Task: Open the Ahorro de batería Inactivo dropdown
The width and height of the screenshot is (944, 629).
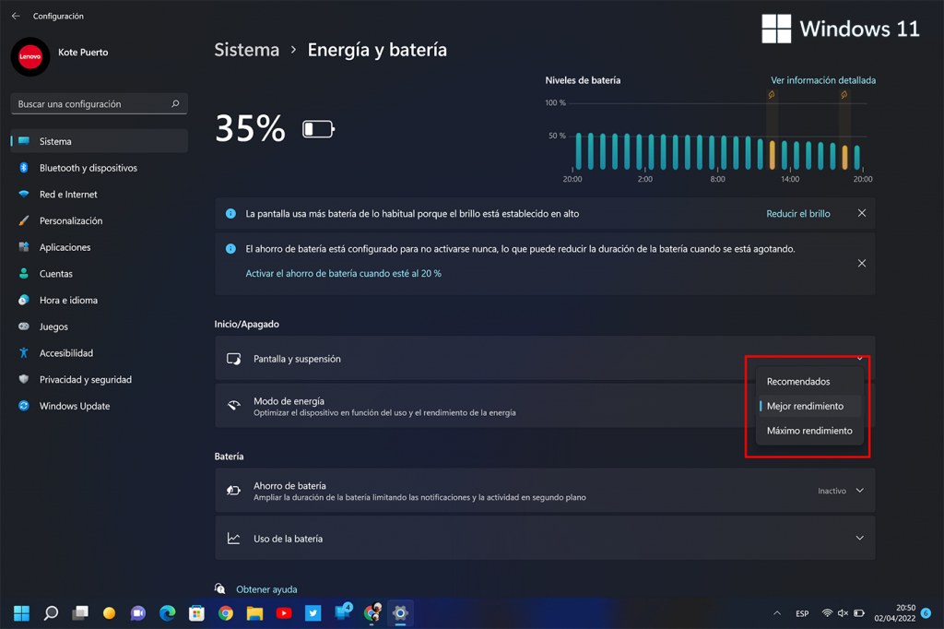Action: coord(841,491)
